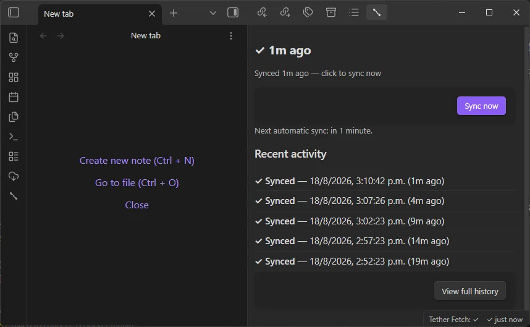Open the three-dot more options menu

(x=231, y=36)
